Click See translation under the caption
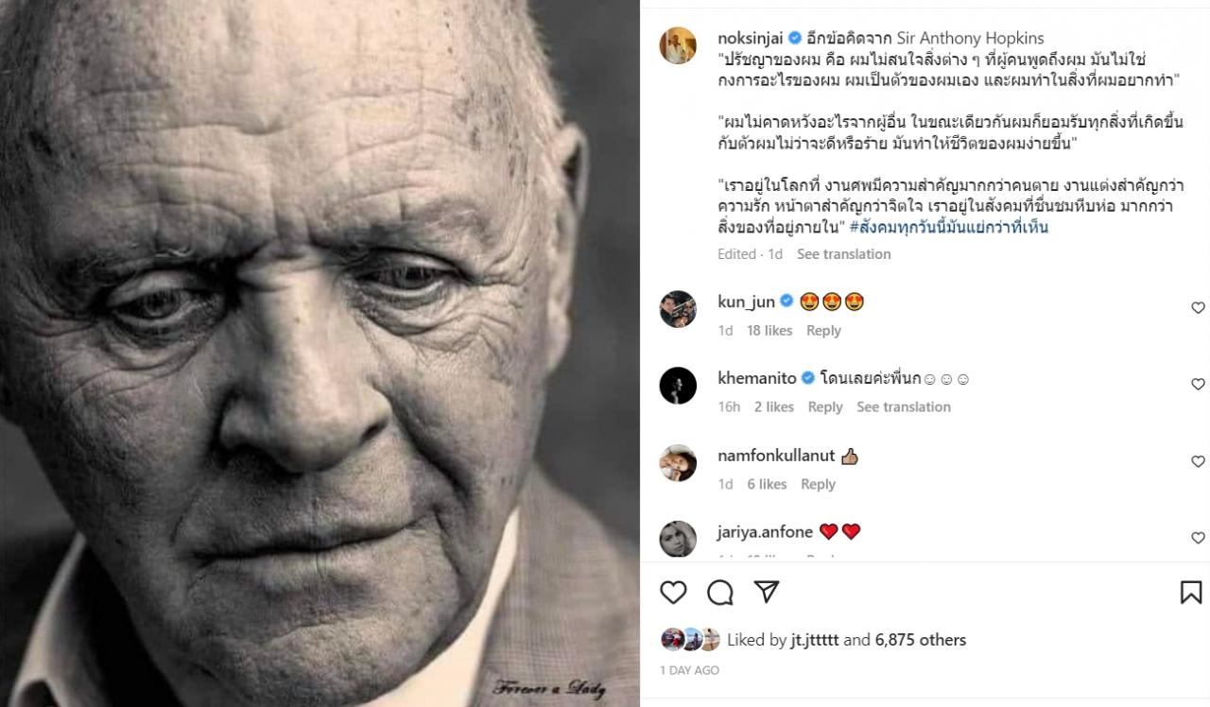1210x707 pixels. pyautogui.click(x=843, y=254)
